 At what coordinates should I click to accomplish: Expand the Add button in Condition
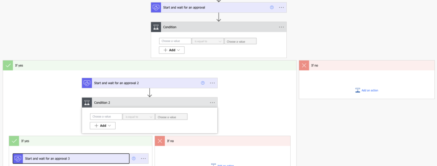pyautogui.click(x=172, y=50)
